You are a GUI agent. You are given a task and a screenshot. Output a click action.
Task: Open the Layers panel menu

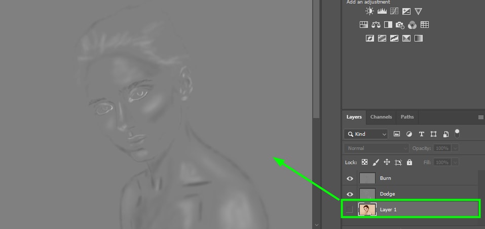(x=480, y=117)
